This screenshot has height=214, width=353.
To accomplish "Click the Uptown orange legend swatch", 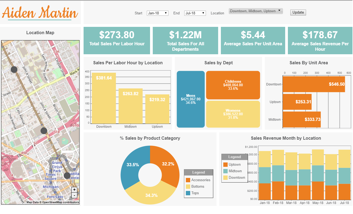I will coord(225,165).
